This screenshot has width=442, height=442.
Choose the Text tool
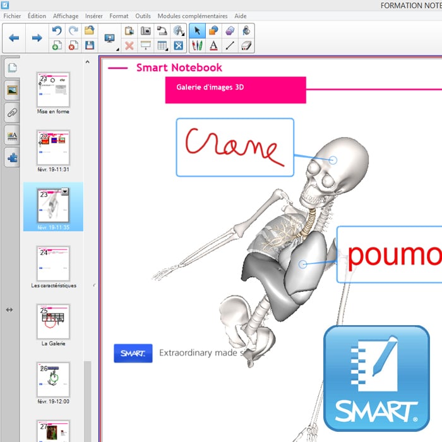(x=213, y=45)
